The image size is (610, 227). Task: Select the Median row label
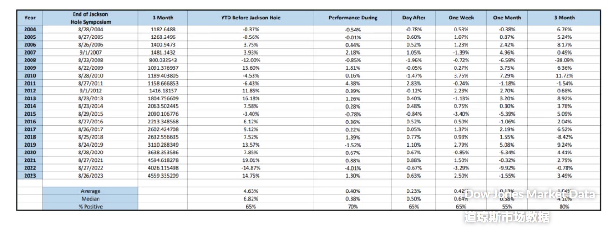[x=90, y=199]
